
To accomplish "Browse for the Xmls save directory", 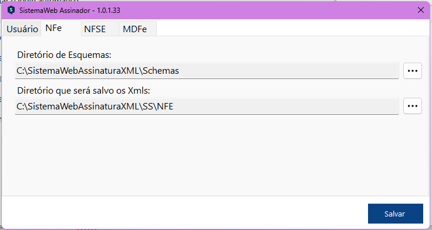I will coord(413,106).
